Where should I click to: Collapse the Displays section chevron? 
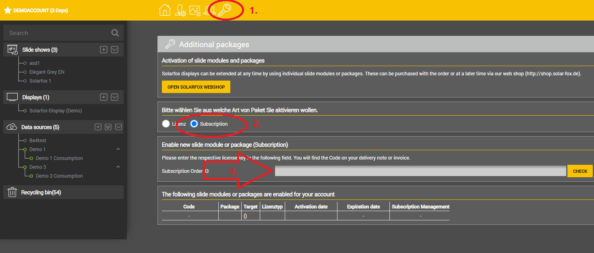coord(114,97)
